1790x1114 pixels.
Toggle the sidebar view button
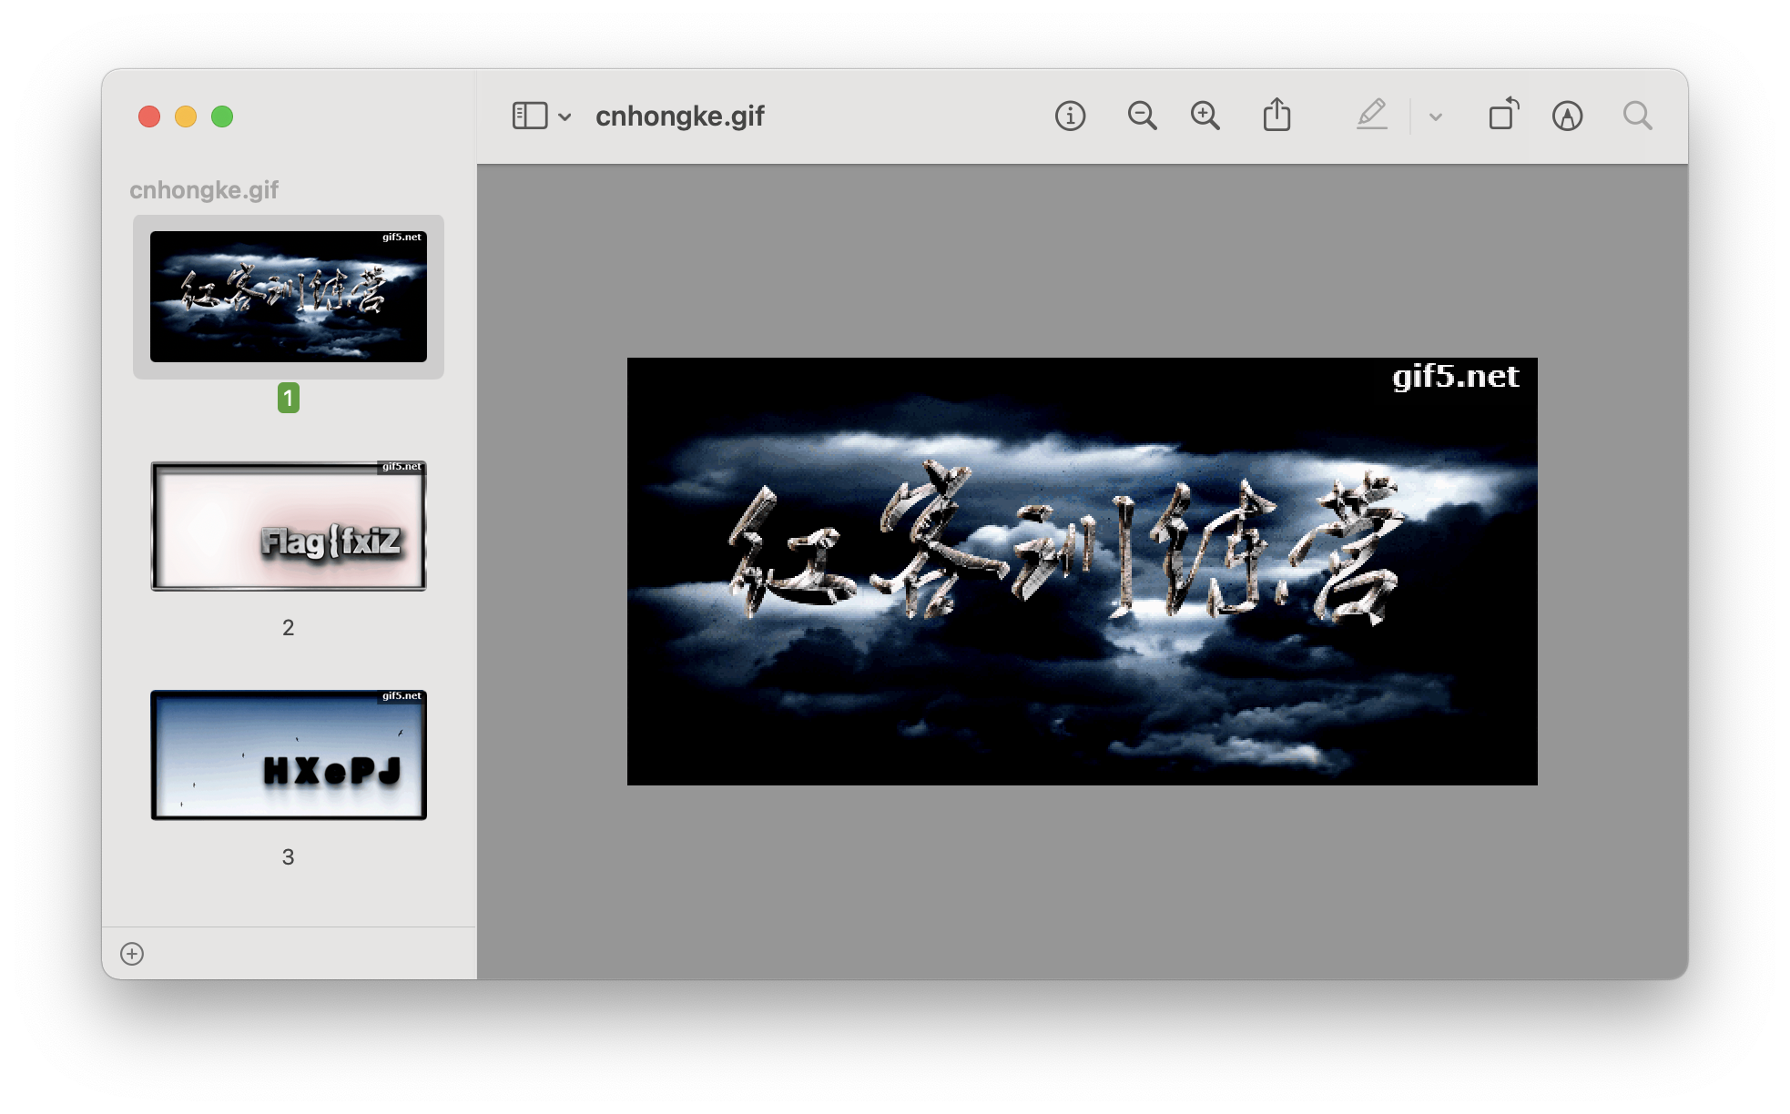pos(529,116)
